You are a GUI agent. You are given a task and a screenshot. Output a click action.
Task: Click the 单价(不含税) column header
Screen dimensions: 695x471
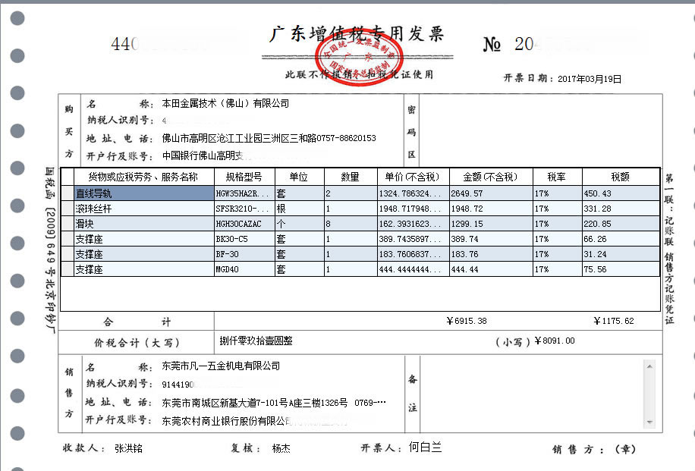pyautogui.click(x=413, y=177)
